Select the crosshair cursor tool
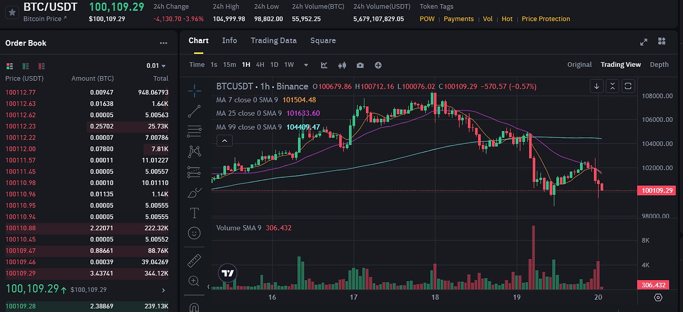 coord(194,90)
